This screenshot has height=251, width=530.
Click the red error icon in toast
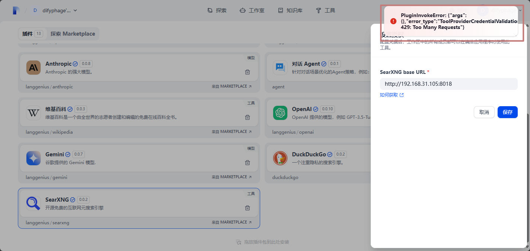pos(393,21)
